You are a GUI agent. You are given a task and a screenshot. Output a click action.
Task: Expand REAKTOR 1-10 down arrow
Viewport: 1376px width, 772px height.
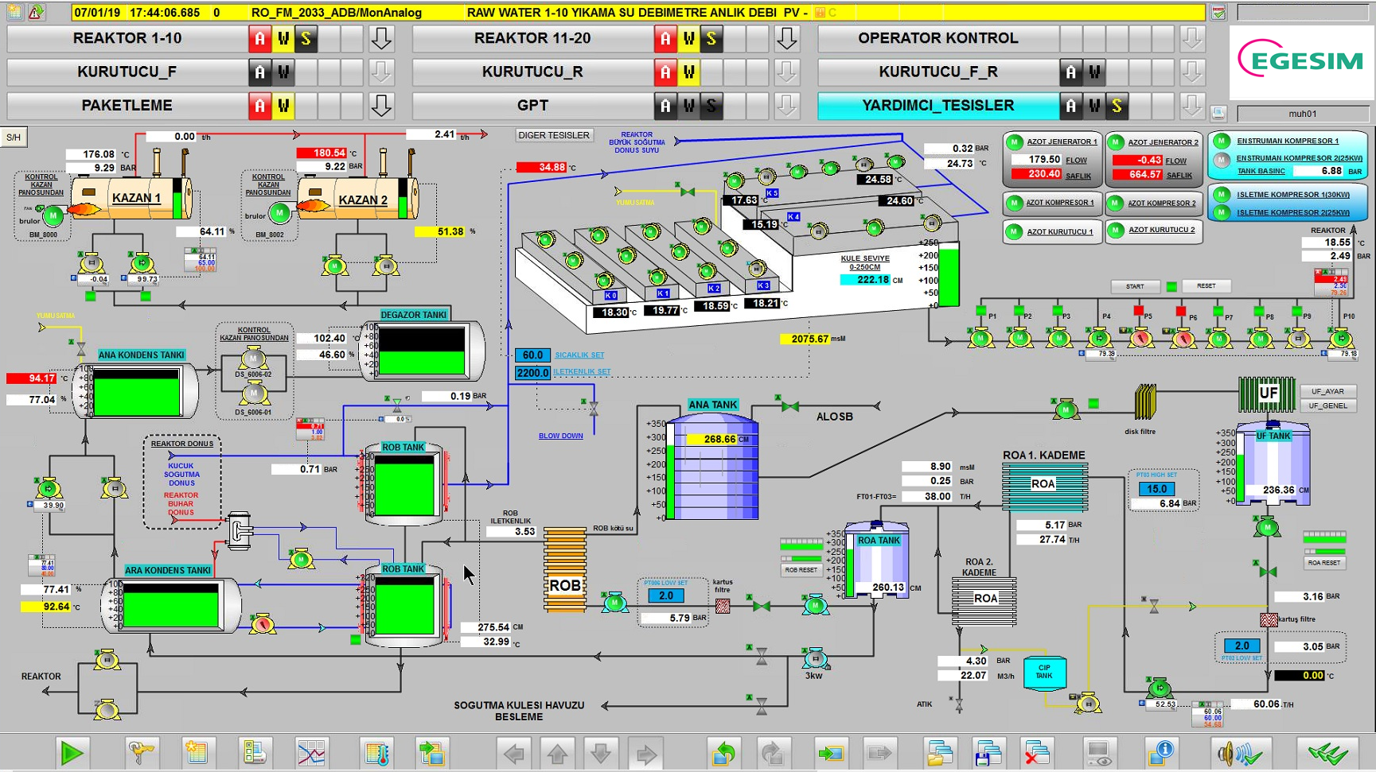pyautogui.click(x=381, y=38)
